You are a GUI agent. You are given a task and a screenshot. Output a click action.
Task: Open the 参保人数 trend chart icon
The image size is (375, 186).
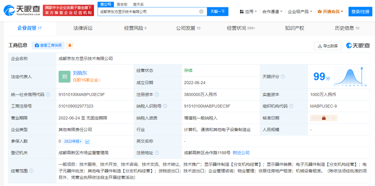(x=87, y=142)
